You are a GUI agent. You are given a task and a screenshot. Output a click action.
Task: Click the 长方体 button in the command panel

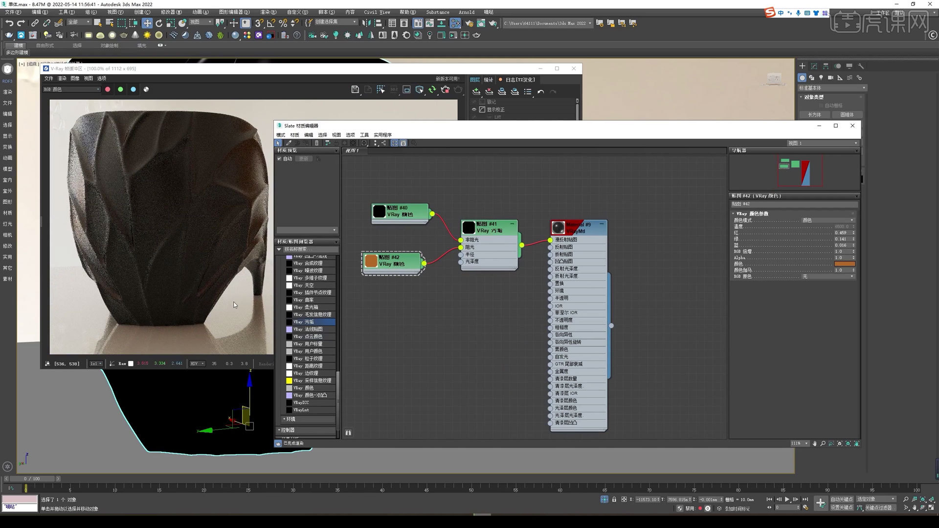point(814,114)
